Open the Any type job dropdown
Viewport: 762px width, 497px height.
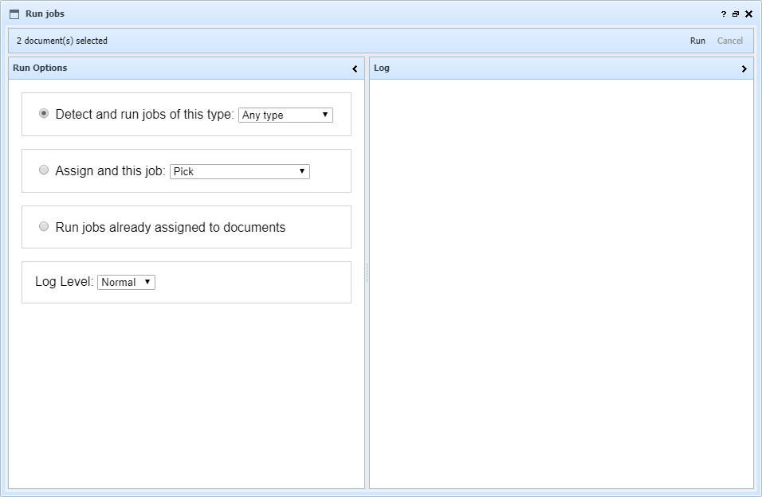[285, 115]
